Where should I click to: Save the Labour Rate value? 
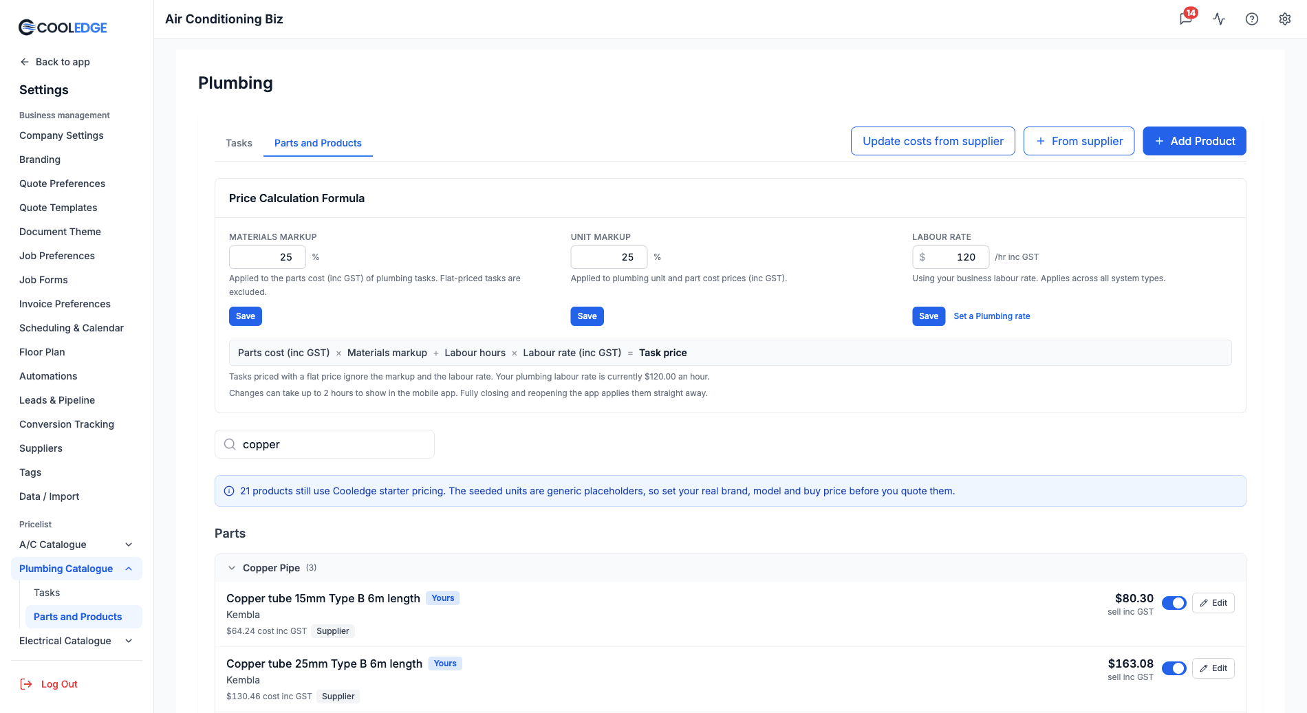(x=929, y=316)
